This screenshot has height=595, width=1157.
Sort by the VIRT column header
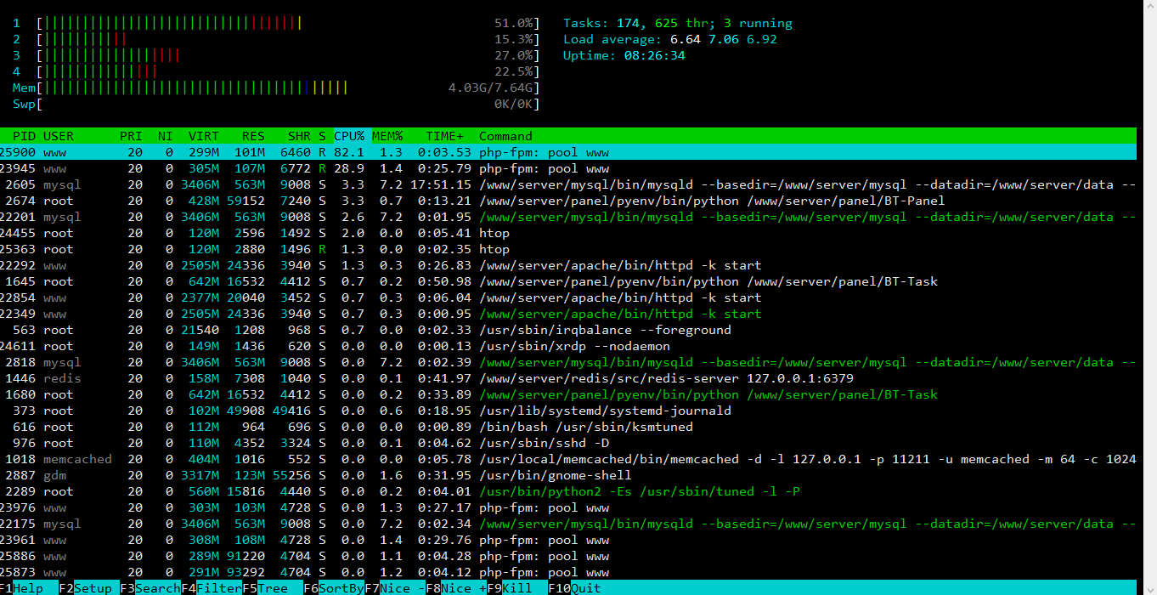(x=203, y=136)
